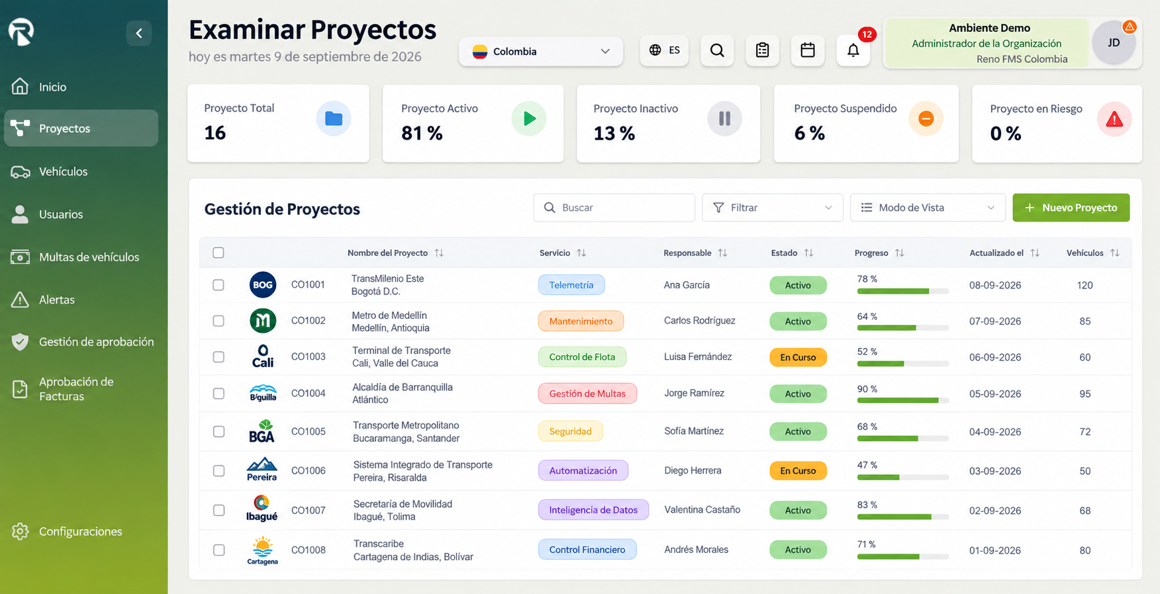Image resolution: width=1160 pixels, height=594 pixels.
Task: Open Configuraciones in the sidebar
Action: pos(81,531)
